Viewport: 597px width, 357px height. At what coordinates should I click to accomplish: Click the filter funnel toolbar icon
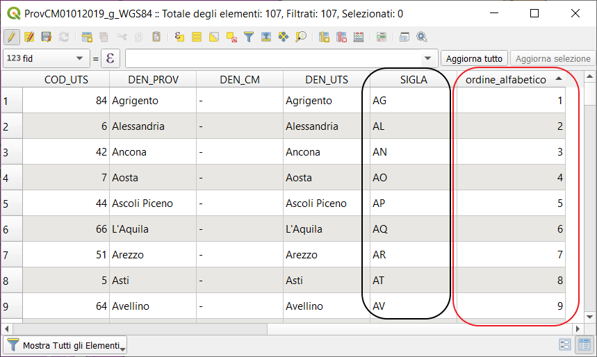click(x=248, y=37)
